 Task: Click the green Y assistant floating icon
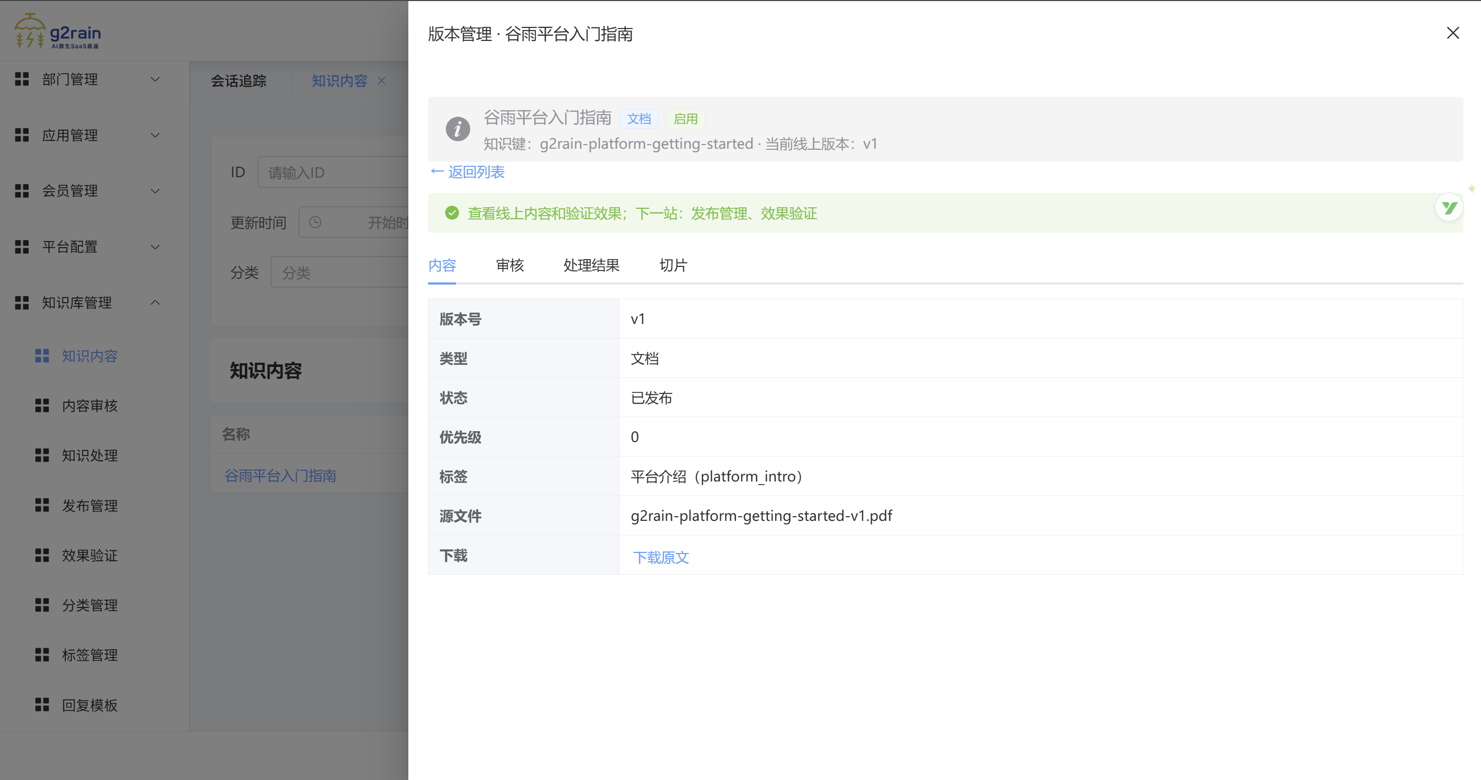click(1449, 207)
